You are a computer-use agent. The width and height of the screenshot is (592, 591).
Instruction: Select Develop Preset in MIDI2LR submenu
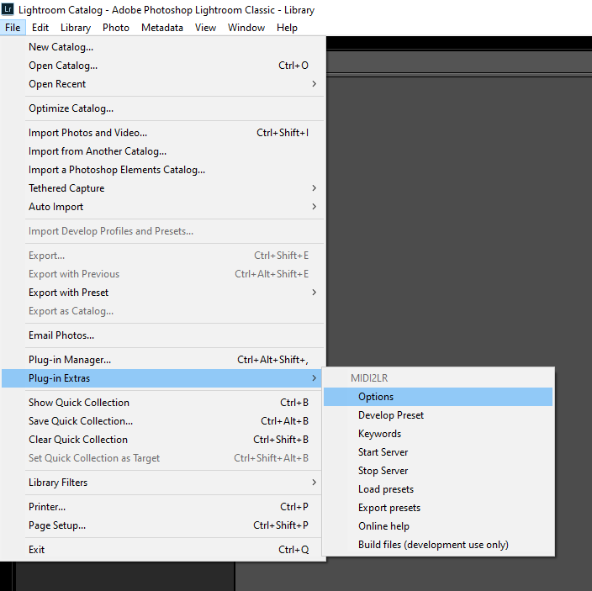[x=438, y=415]
